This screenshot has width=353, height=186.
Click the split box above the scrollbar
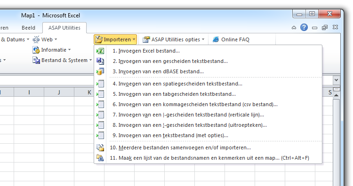[337, 89]
